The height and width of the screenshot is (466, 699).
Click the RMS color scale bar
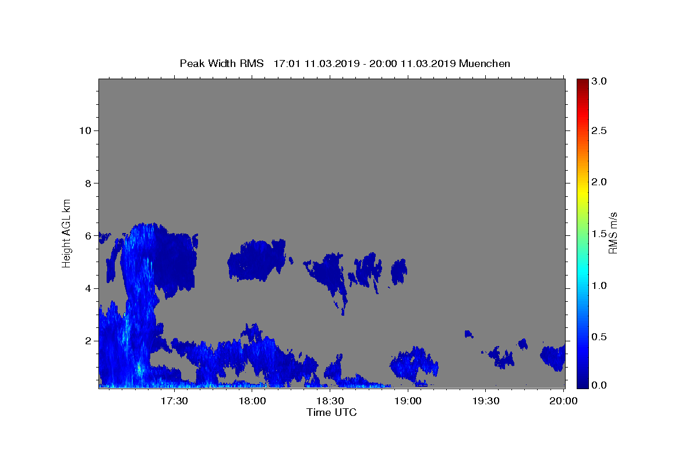click(x=582, y=233)
